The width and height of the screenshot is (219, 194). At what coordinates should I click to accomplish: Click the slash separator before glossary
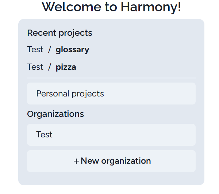[49, 50]
